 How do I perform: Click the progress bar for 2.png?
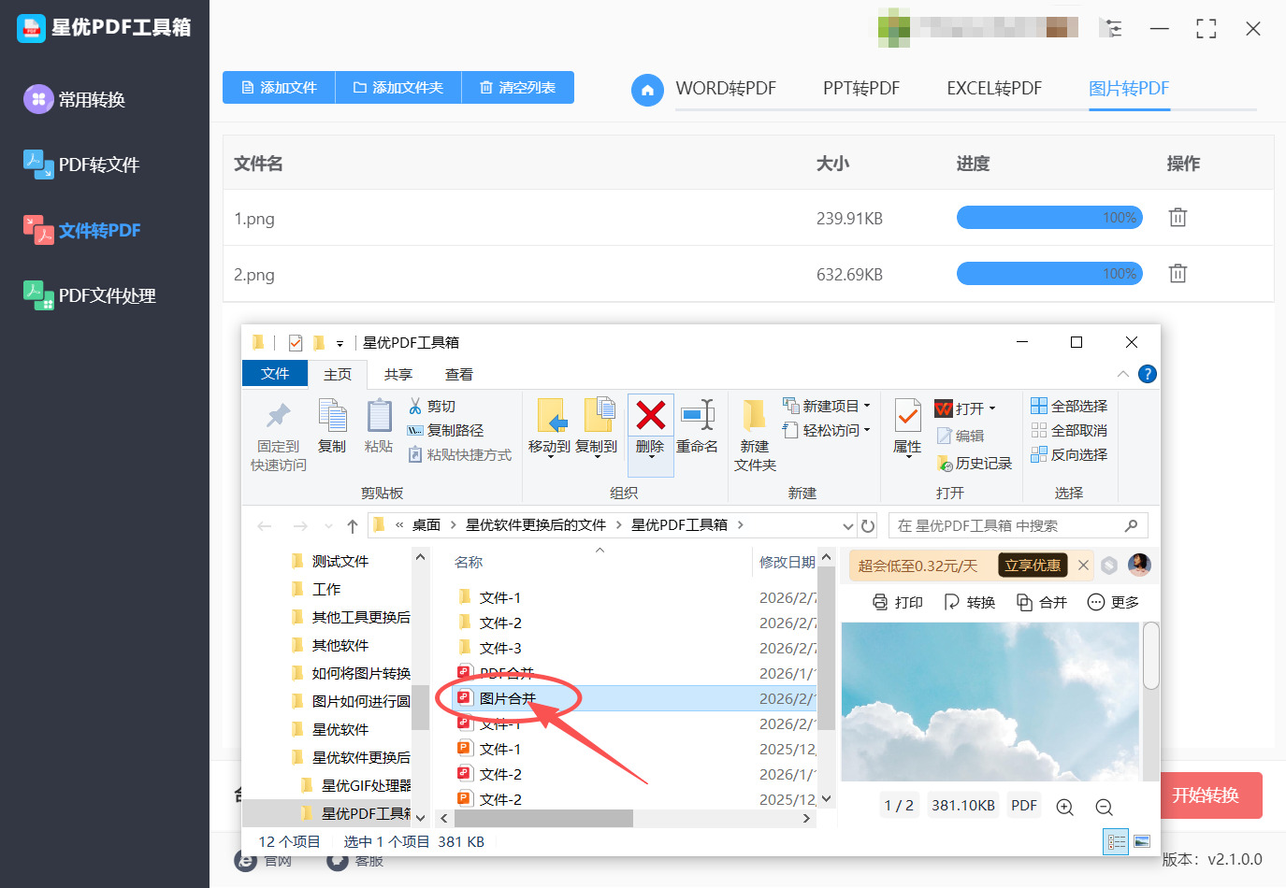click(1049, 274)
